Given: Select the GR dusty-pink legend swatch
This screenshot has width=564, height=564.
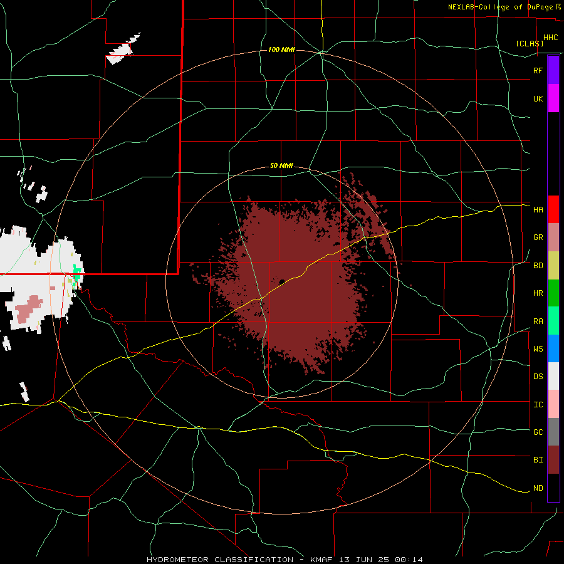Looking at the screenshot, I should 553,238.
